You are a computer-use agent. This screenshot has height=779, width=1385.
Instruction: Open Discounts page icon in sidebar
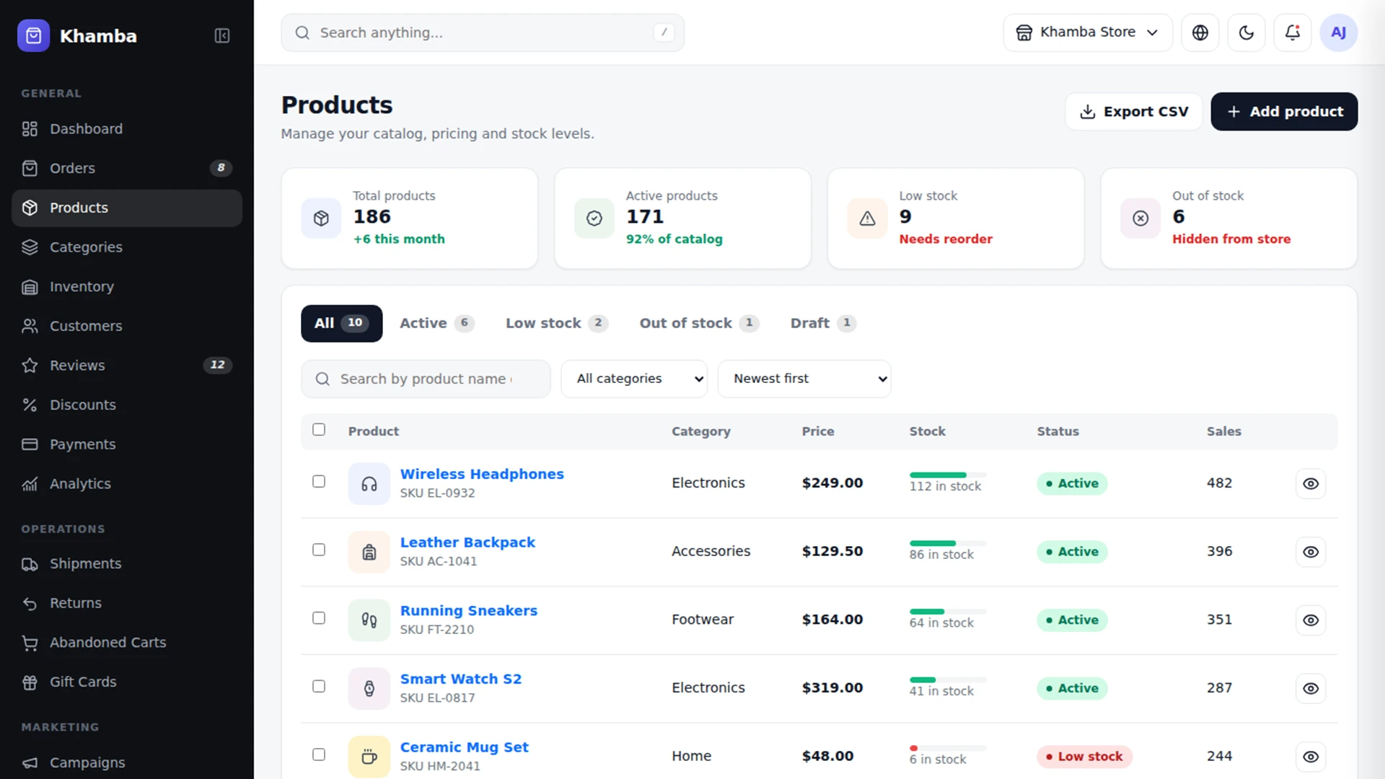tap(30, 405)
